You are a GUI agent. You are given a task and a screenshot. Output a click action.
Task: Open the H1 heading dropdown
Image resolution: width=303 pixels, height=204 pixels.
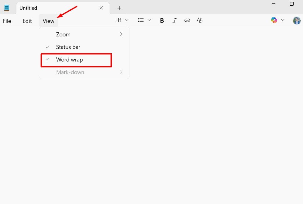pyautogui.click(x=122, y=20)
